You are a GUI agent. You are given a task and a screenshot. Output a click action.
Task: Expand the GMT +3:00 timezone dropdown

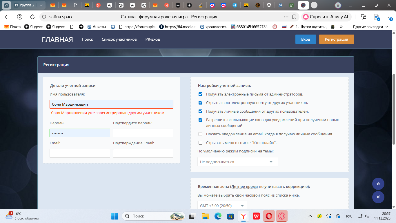[222, 206]
